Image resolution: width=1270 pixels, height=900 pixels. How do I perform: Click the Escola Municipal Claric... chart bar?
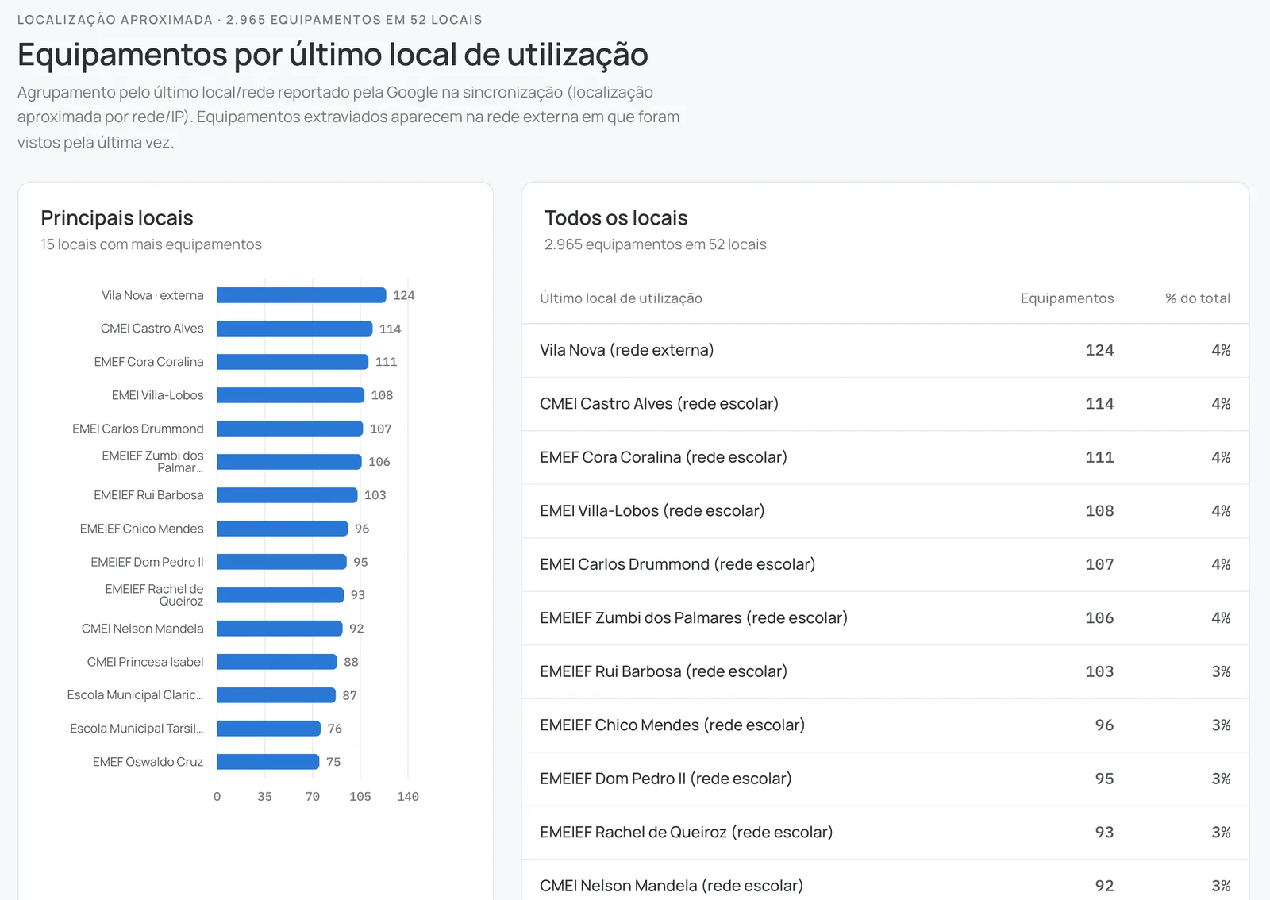point(276,695)
